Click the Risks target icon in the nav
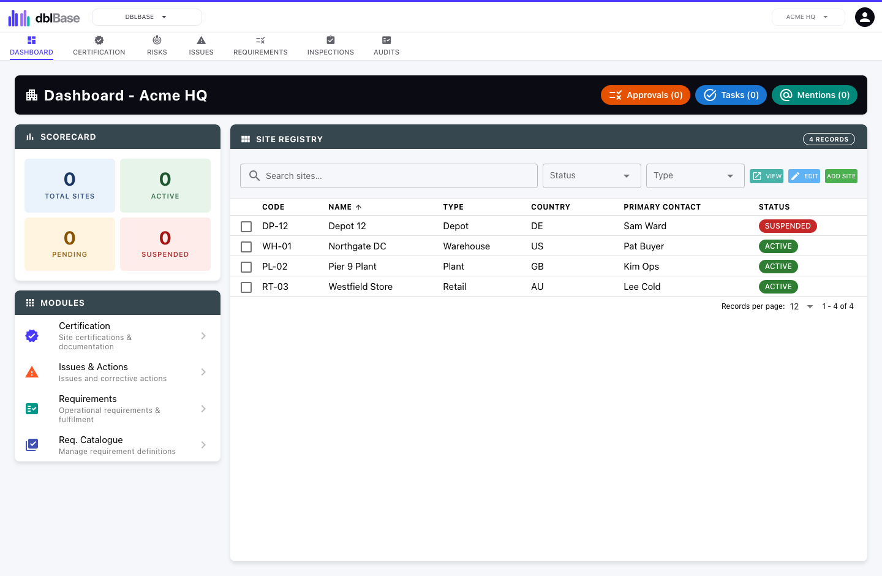 pyautogui.click(x=157, y=40)
